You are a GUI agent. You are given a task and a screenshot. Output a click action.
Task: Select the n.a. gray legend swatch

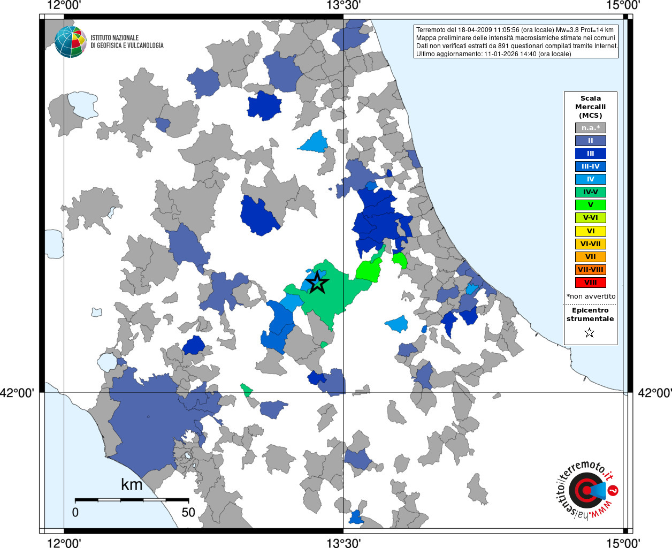click(x=591, y=128)
